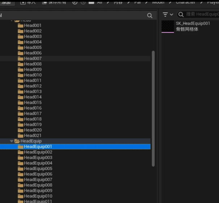Select the Head008 folder
Viewport: 219px width, 203px height.
click(x=33, y=64)
